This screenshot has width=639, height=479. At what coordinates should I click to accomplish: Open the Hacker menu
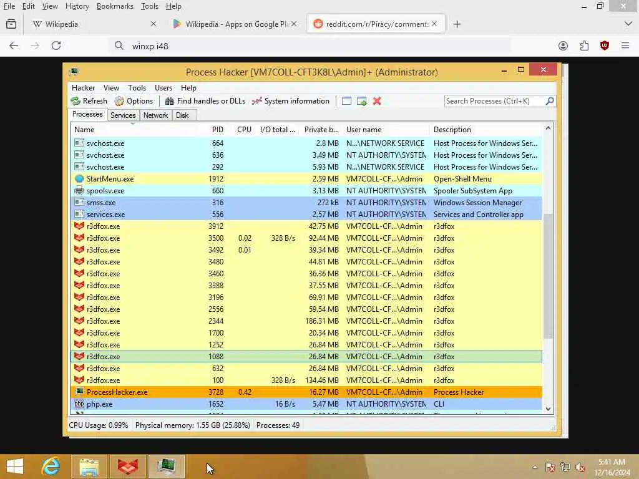(83, 88)
